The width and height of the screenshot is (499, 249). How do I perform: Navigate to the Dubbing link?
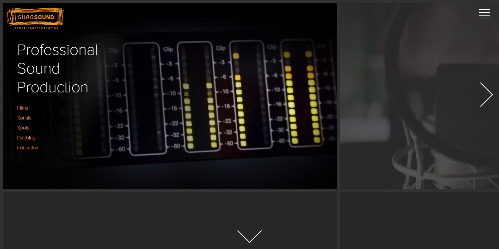pos(26,138)
